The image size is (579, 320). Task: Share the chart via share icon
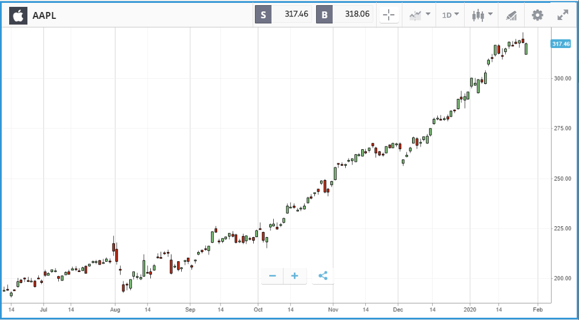pyautogui.click(x=323, y=276)
